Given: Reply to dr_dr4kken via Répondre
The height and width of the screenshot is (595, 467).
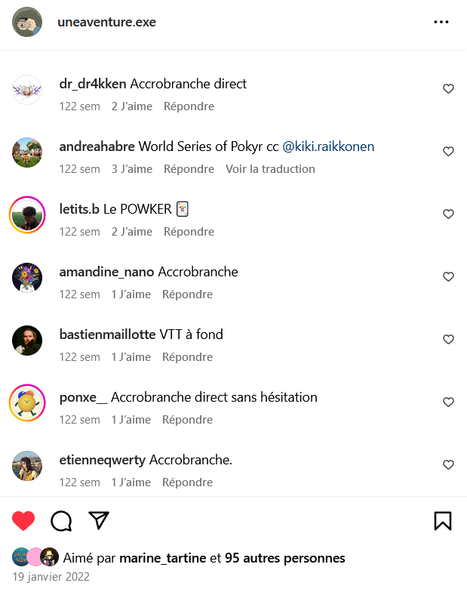Looking at the screenshot, I should click(189, 106).
